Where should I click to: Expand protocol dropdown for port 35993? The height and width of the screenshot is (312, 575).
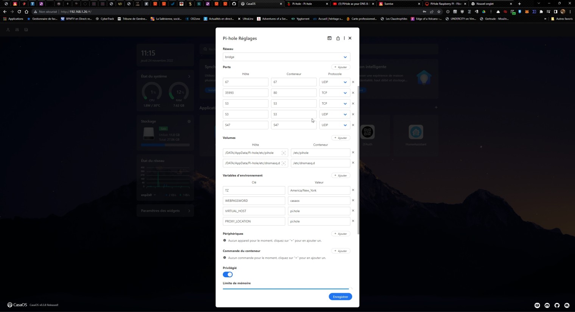coord(334,93)
